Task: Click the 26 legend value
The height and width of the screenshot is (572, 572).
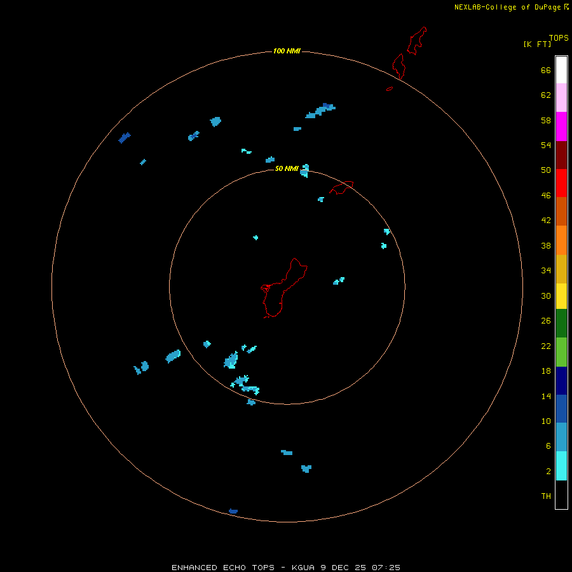Action: pyautogui.click(x=546, y=321)
